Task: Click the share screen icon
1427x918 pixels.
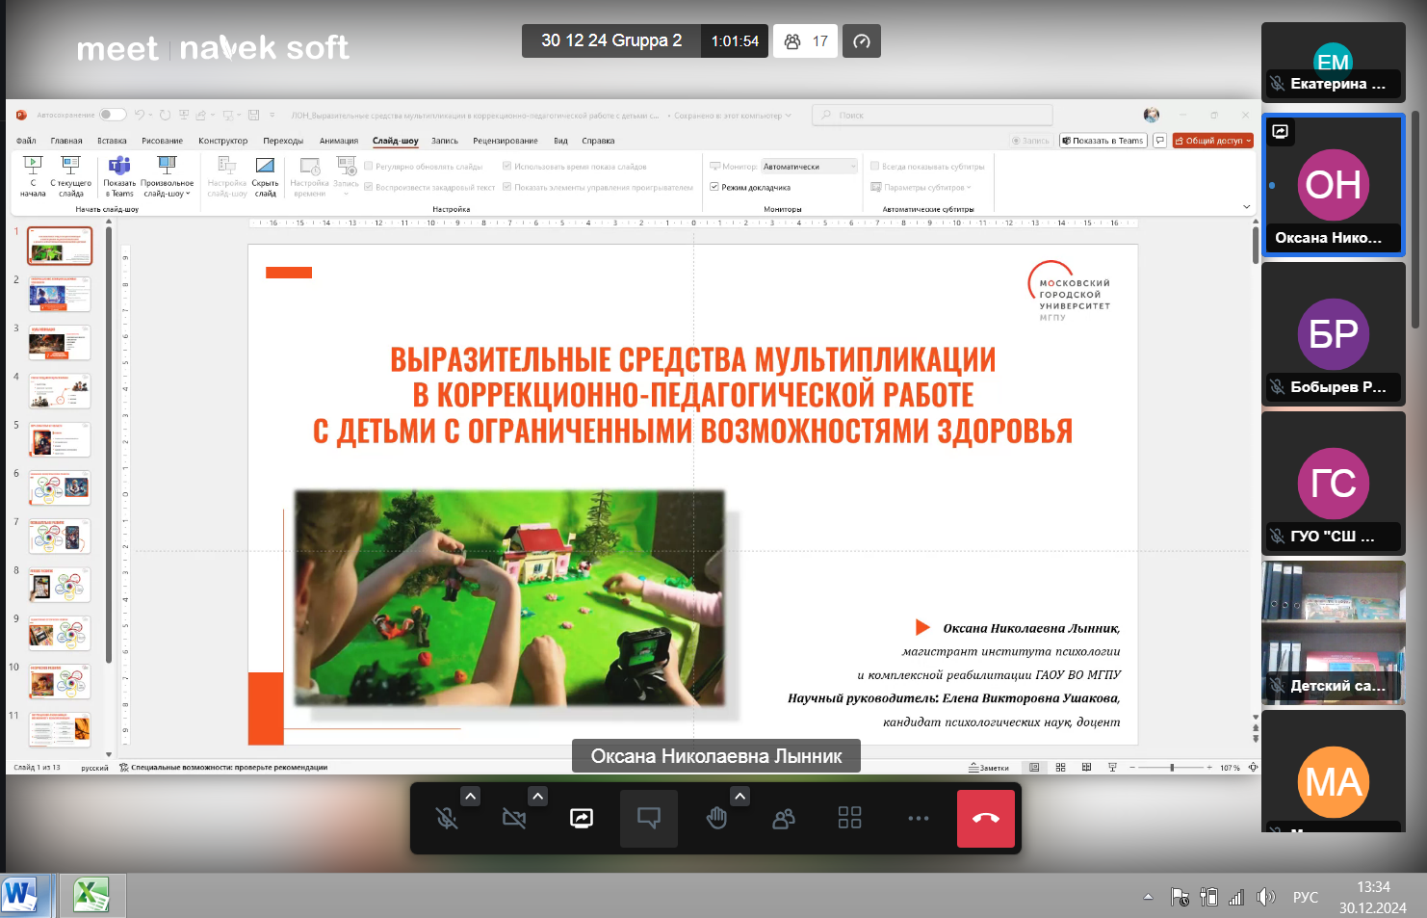Action: pos(582,819)
